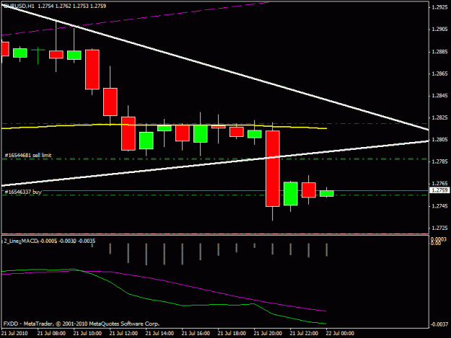Select the yellow moving average line
This screenshot has width=451, height=338.
(x=164, y=125)
